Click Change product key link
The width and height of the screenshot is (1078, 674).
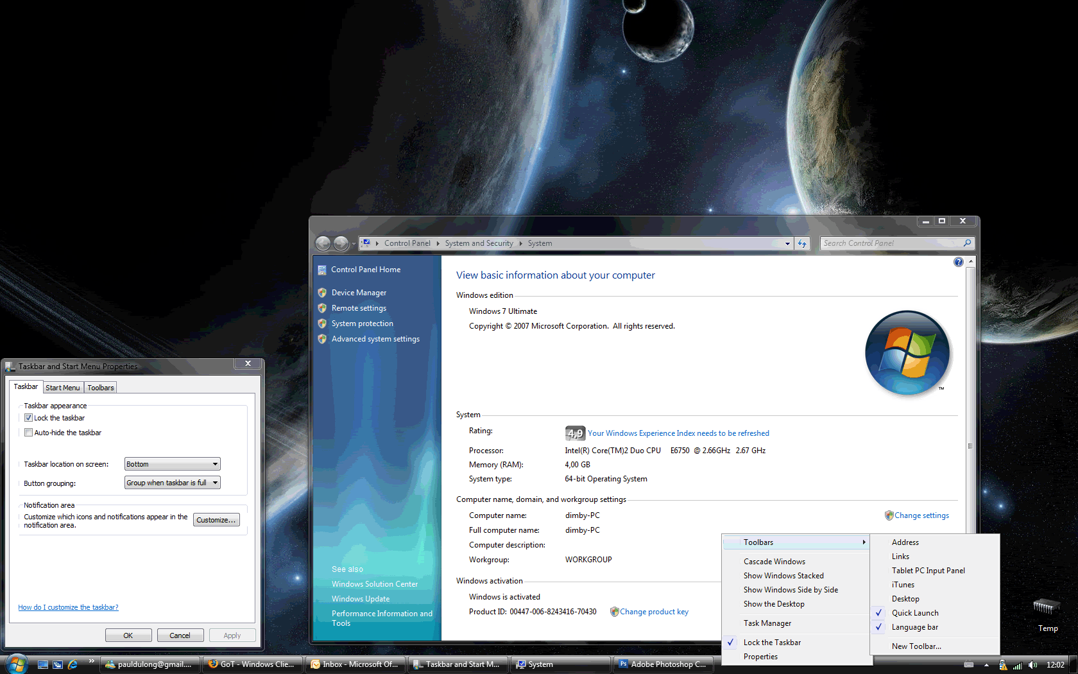pos(649,612)
